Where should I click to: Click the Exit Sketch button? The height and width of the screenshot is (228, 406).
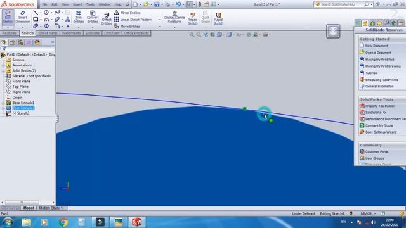point(8,17)
